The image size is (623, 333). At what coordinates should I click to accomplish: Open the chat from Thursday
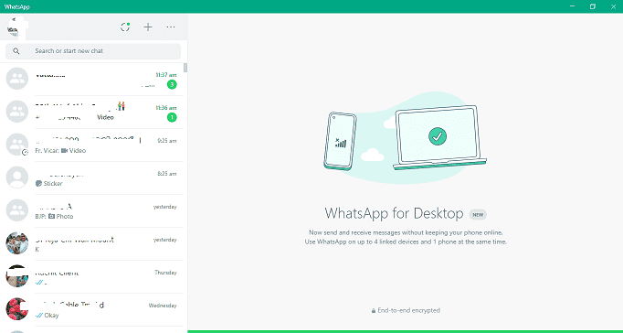point(91,277)
